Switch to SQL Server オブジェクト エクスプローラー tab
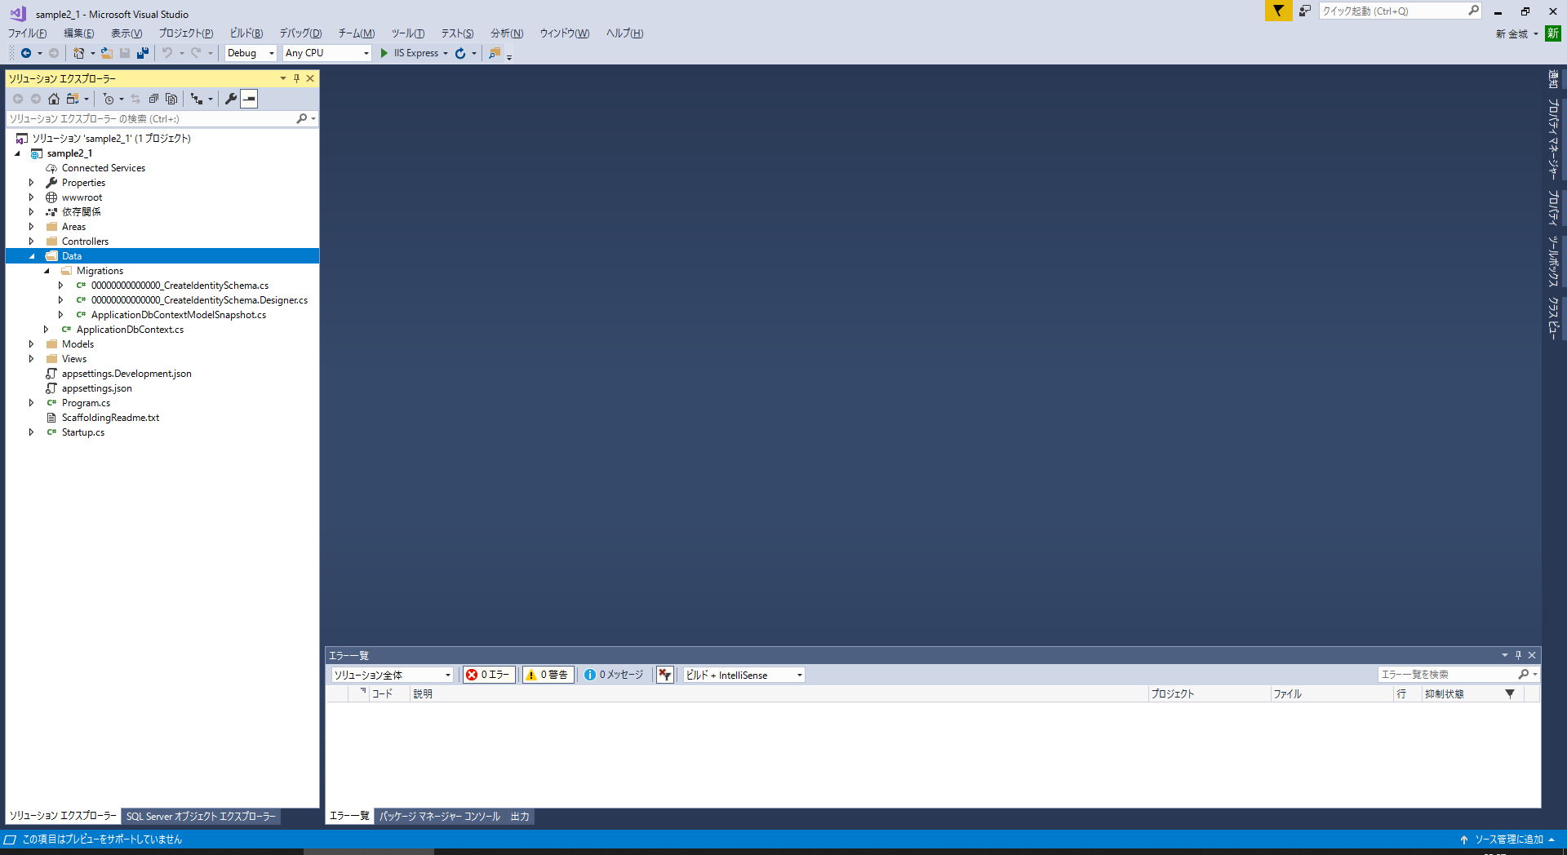The height and width of the screenshot is (855, 1567). coord(201,817)
